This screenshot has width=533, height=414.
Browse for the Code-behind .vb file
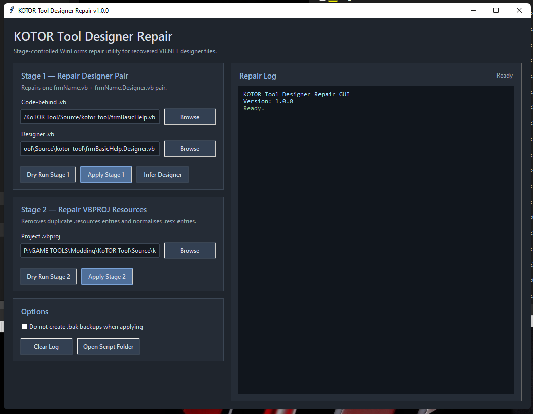point(190,117)
